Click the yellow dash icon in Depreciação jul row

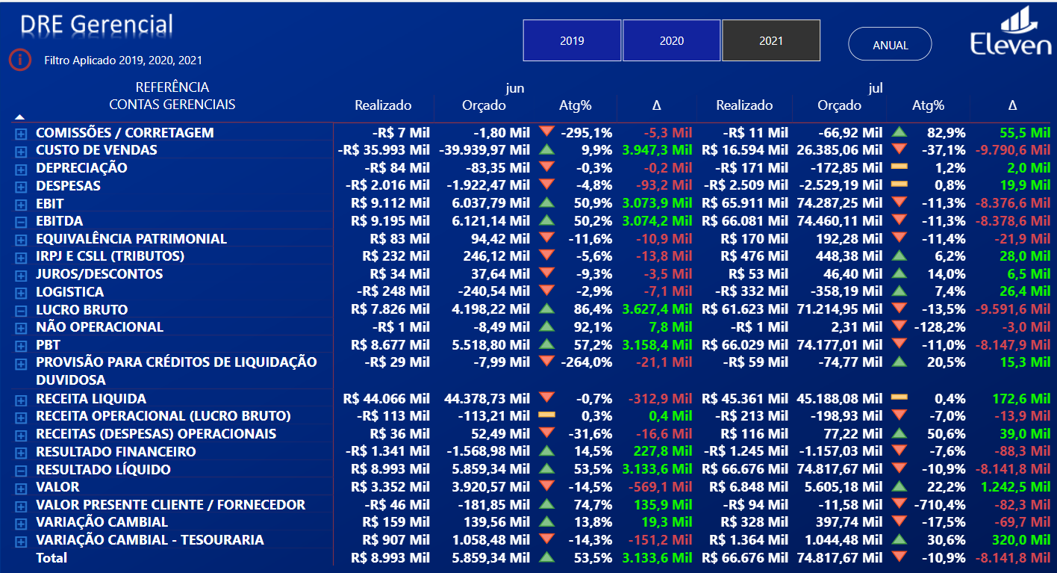click(899, 167)
